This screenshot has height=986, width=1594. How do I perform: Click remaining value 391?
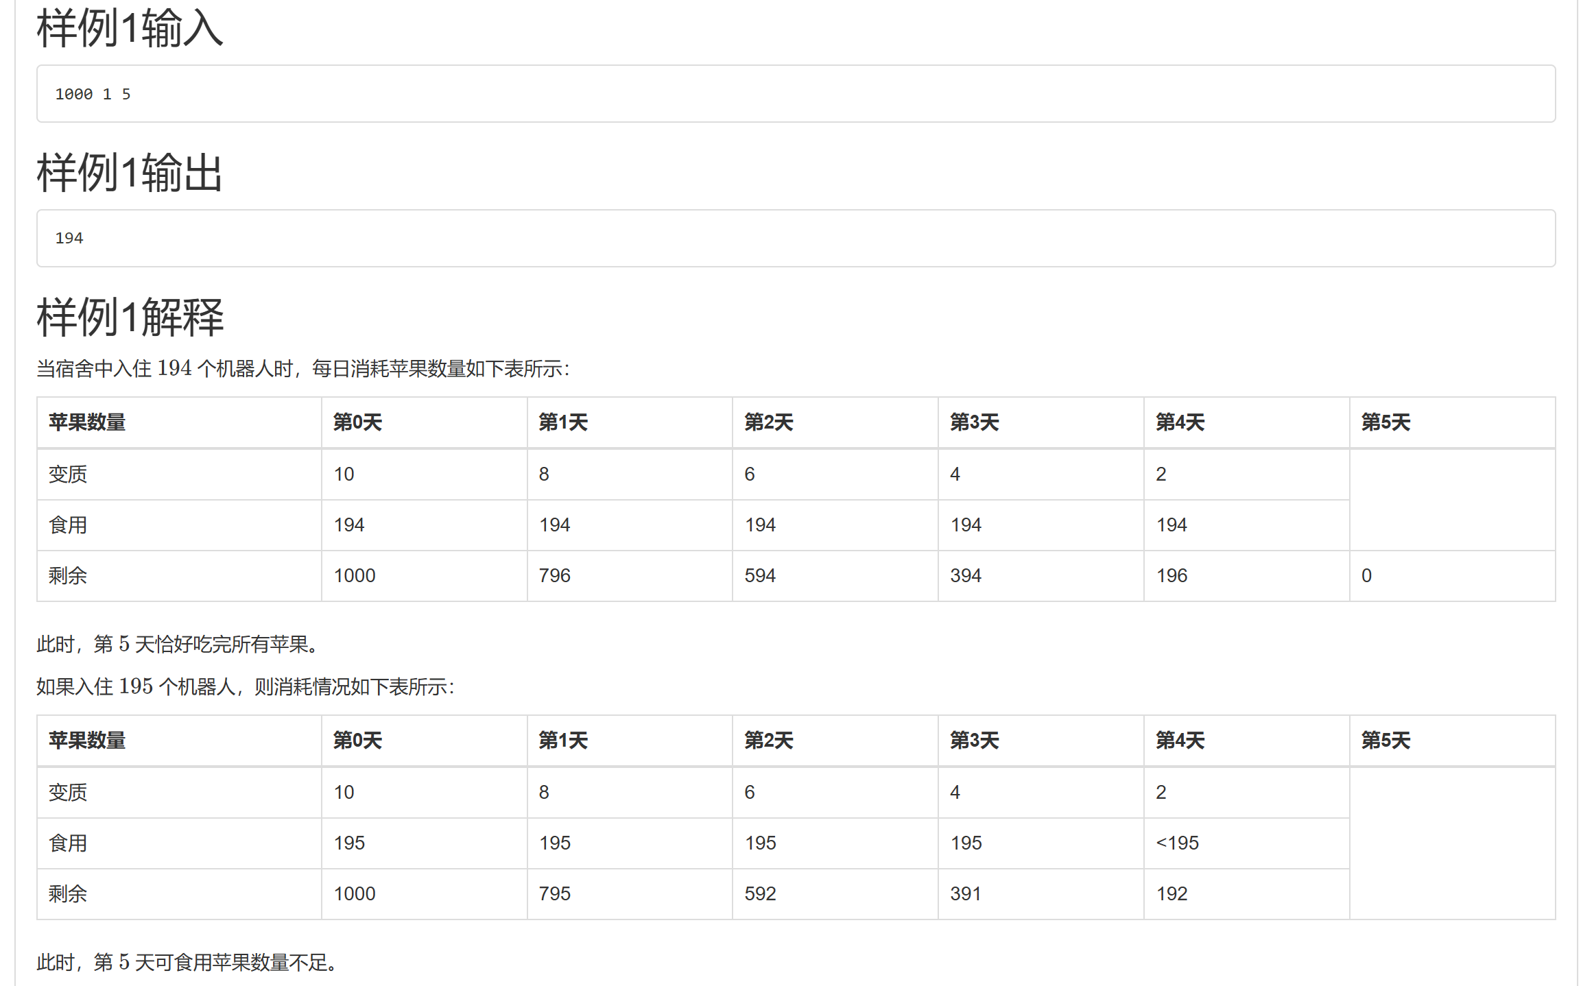pyautogui.click(x=966, y=894)
